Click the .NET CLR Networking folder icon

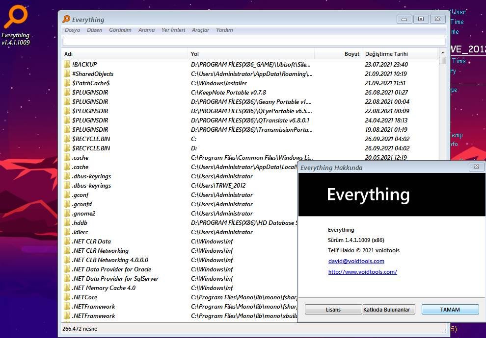(x=67, y=250)
